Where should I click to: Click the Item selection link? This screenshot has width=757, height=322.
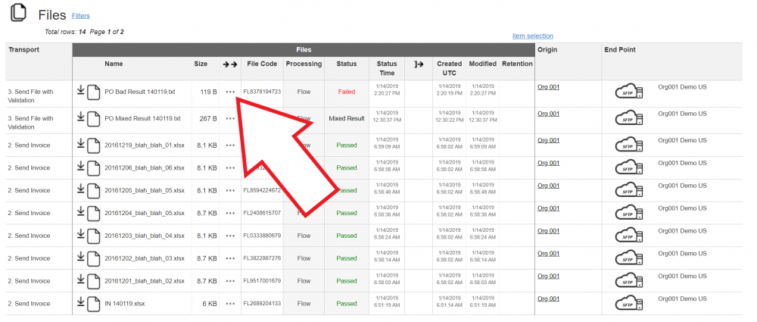pos(532,36)
